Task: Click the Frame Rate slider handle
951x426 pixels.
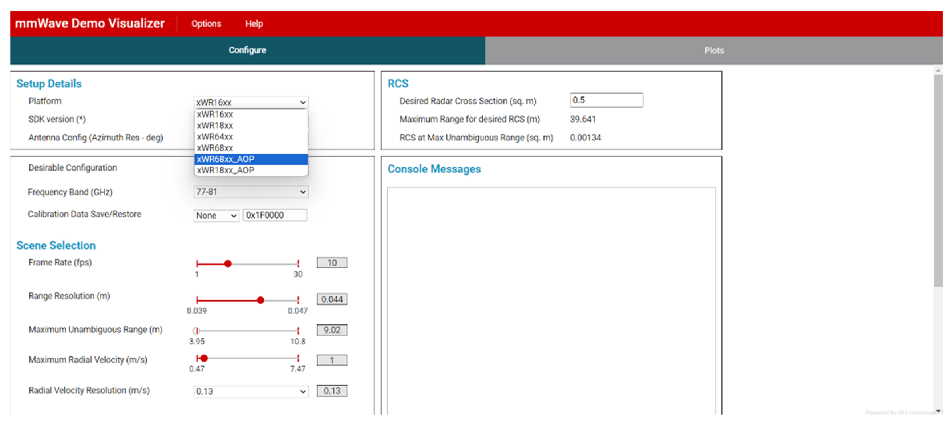Action: [228, 264]
